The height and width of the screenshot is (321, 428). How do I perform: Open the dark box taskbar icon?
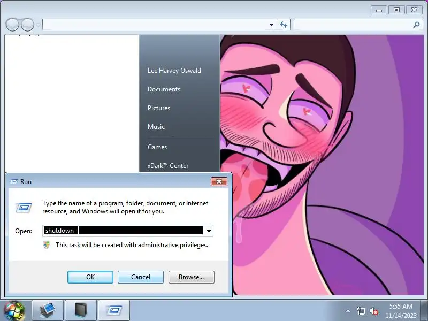pyautogui.click(x=81, y=311)
